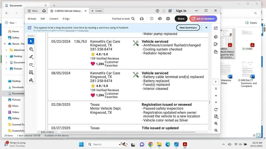The height and width of the screenshot is (149, 266).
Task: Expand the Documents tree item chevron
Action: click(6, 63)
